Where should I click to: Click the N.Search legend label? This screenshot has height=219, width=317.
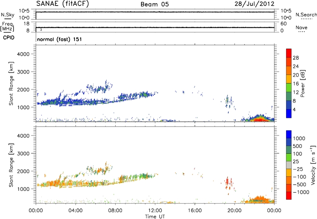[306, 15]
